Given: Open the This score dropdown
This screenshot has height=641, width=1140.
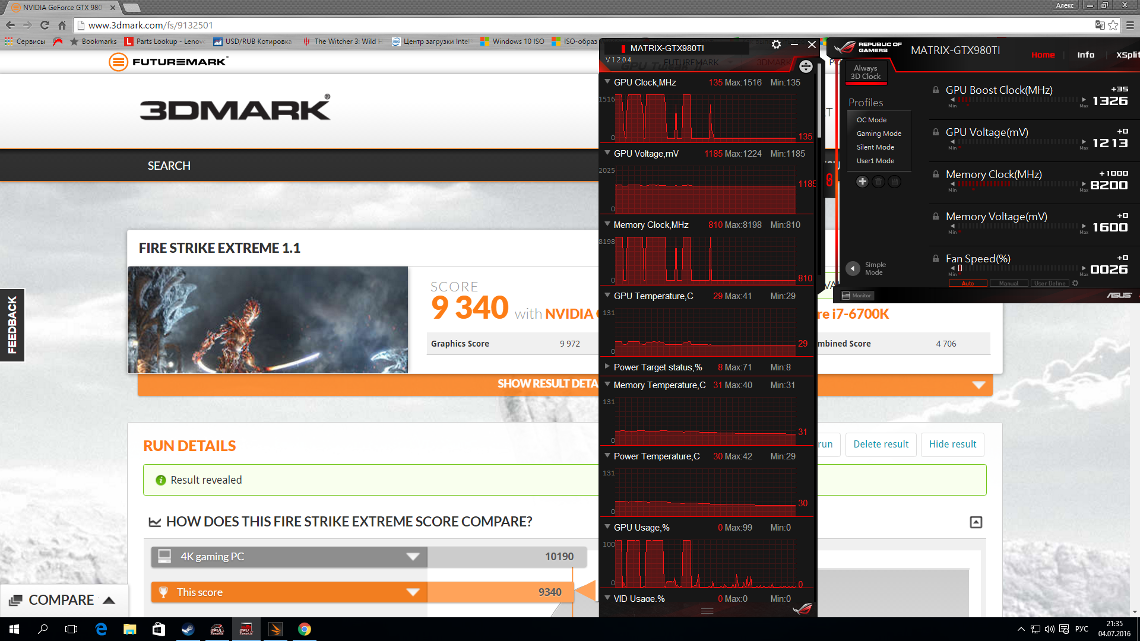Looking at the screenshot, I should point(413,592).
